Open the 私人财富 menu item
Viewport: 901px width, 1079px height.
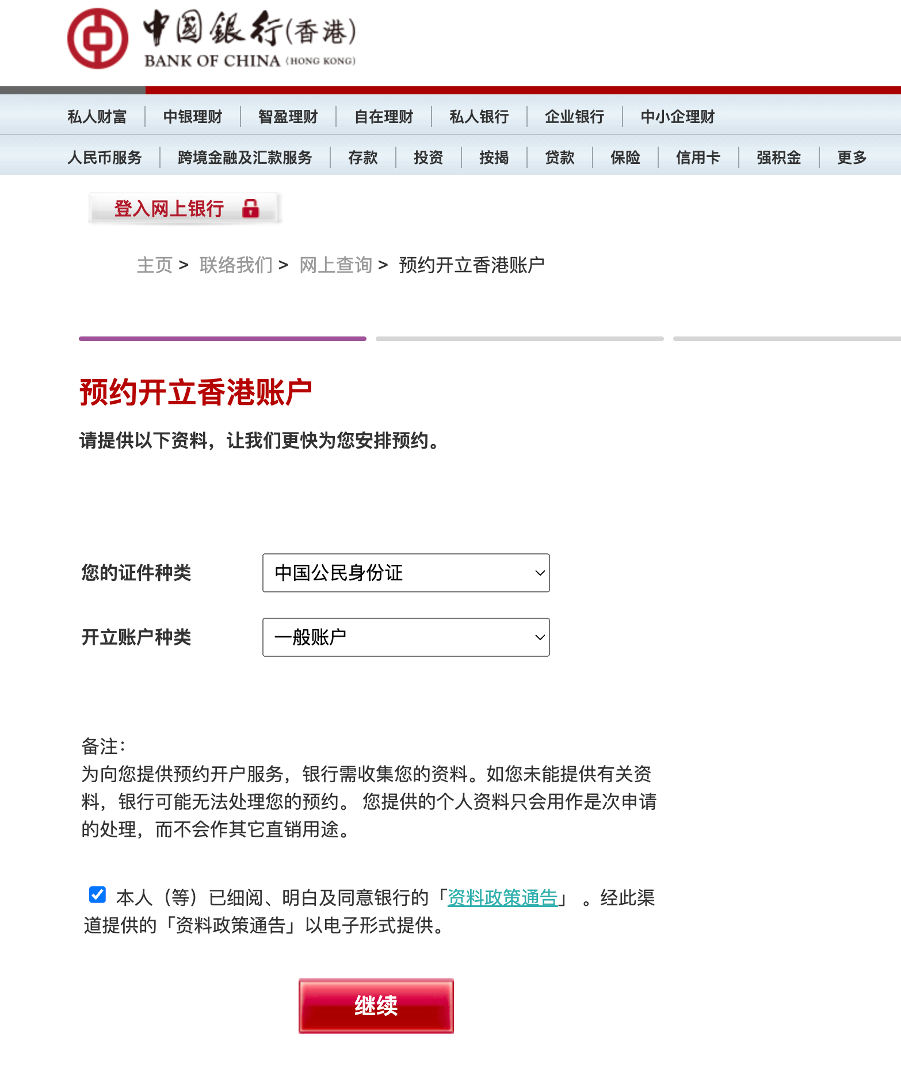click(x=97, y=117)
